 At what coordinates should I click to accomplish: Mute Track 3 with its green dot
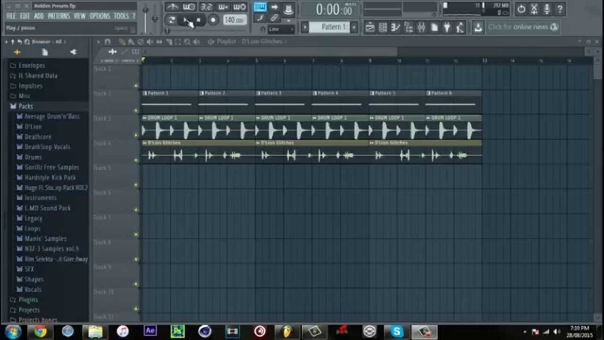click(136, 136)
